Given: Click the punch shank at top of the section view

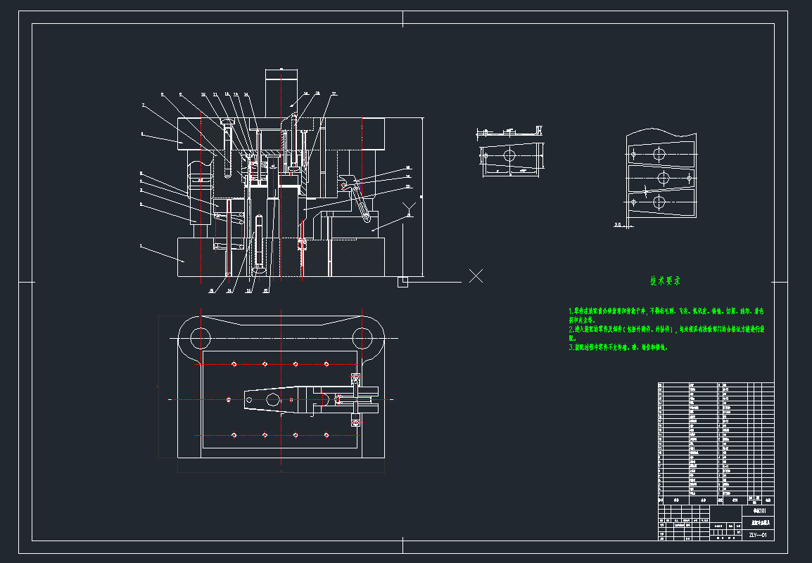Looking at the screenshot, I should click(280, 91).
